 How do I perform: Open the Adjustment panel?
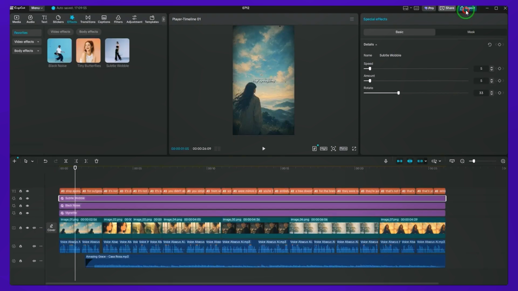click(x=134, y=19)
